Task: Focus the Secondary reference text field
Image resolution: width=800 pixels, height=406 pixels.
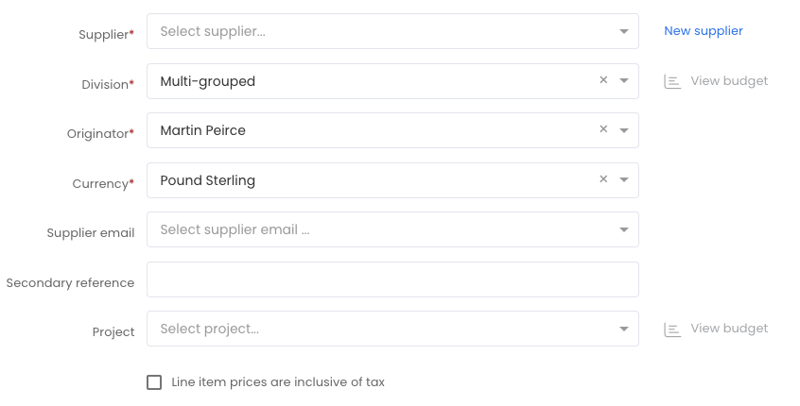Action: [392, 279]
